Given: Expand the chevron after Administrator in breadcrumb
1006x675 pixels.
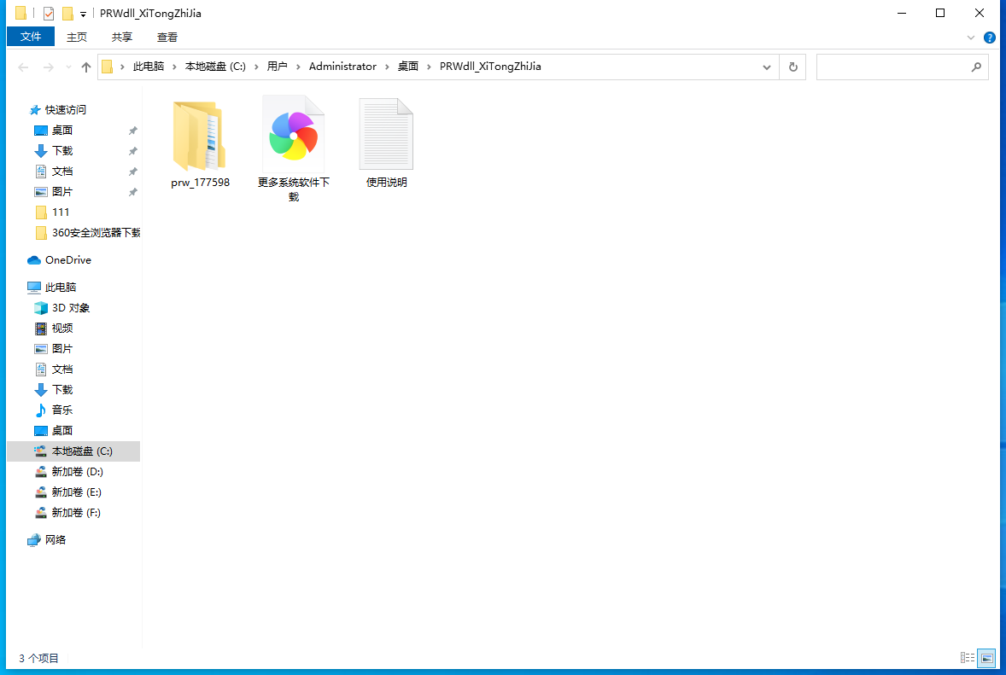Looking at the screenshot, I should coord(387,67).
